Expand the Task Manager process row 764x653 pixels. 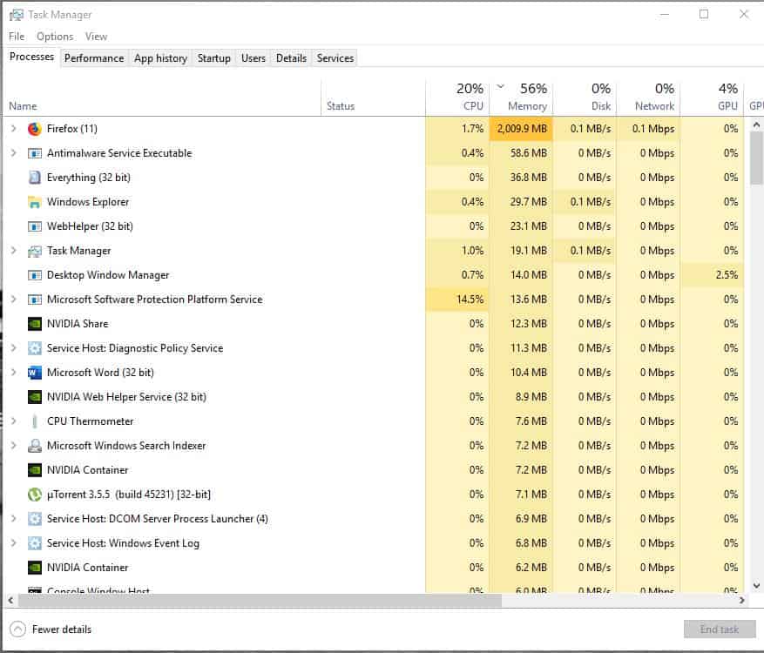tap(14, 250)
